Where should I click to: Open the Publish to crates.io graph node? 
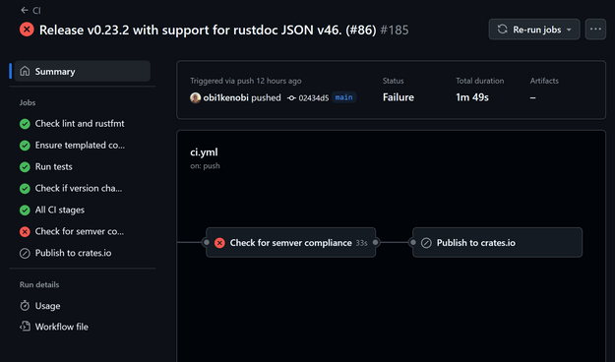click(x=497, y=243)
